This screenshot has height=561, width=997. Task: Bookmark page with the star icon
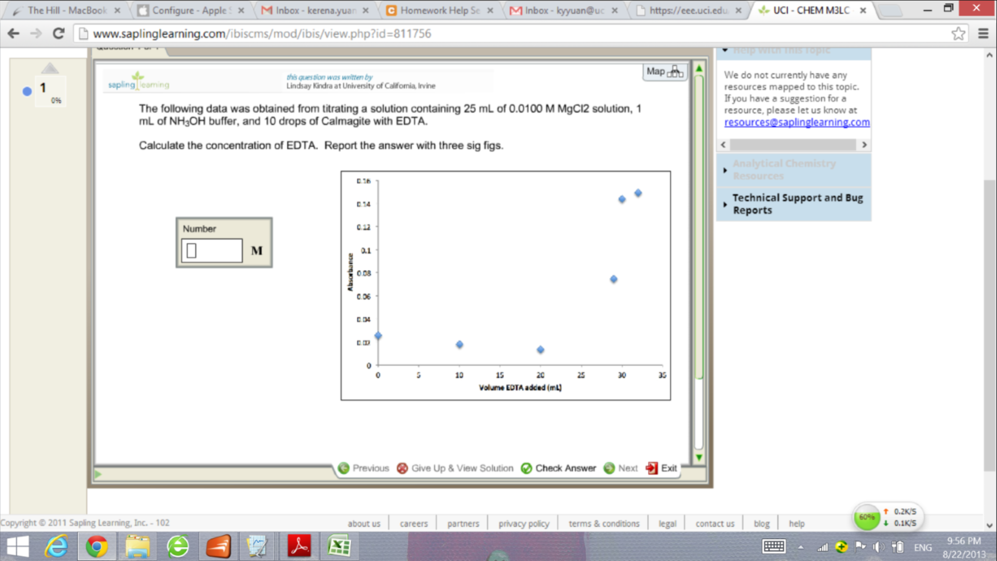(958, 34)
